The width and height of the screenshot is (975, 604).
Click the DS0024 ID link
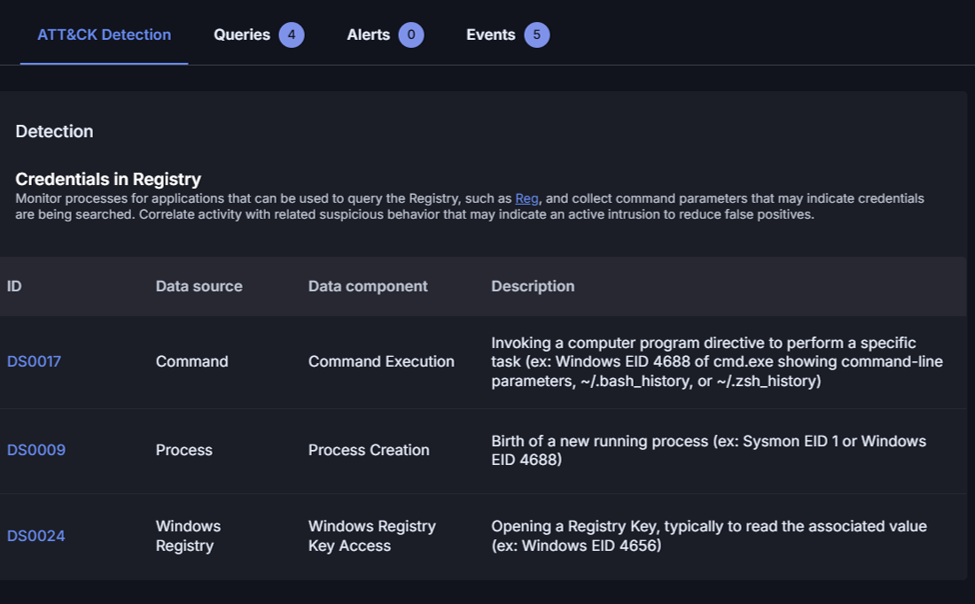click(x=36, y=536)
